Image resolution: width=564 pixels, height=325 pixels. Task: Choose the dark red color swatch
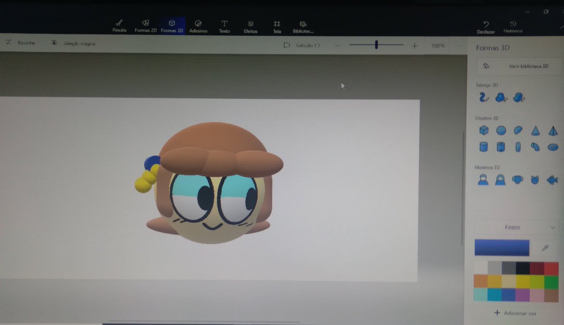pyautogui.click(x=537, y=268)
